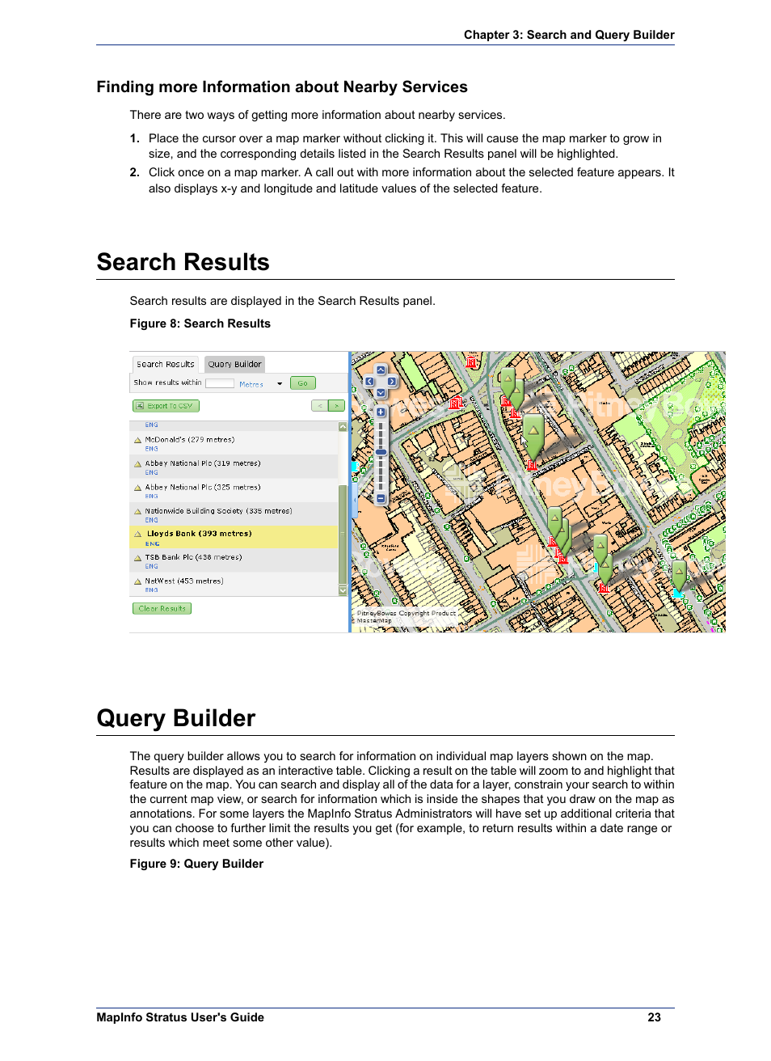
Task: Click the CSV icon on Export button
Action: pyautogui.click(x=140, y=406)
